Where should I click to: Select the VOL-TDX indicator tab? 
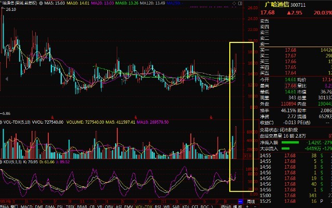[142, 206]
